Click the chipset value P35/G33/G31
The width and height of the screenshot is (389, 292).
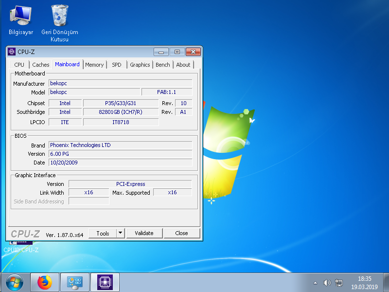coord(121,103)
